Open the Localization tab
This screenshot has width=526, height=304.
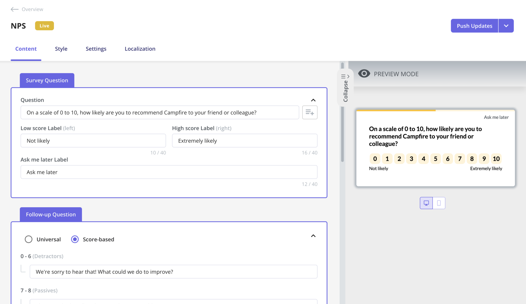[140, 49]
